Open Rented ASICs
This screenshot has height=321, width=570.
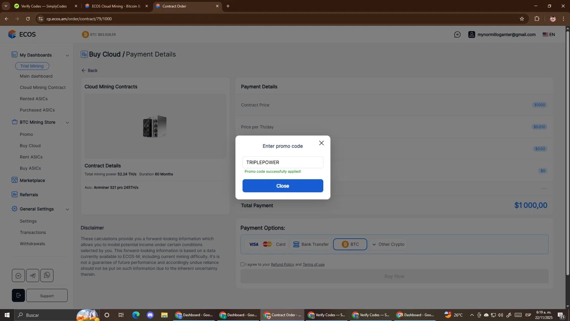34,99
